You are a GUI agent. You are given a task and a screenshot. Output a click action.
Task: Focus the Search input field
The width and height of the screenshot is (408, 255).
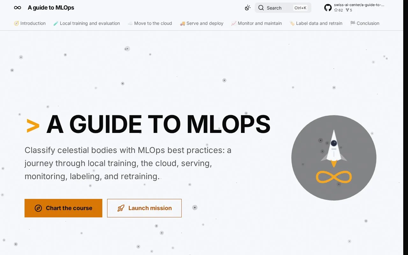click(x=283, y=8)
